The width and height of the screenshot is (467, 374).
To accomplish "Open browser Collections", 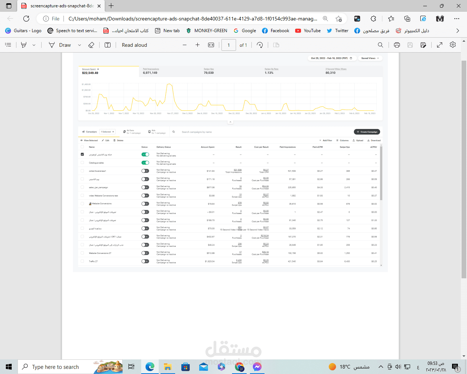I will click(x=407, y=19).
